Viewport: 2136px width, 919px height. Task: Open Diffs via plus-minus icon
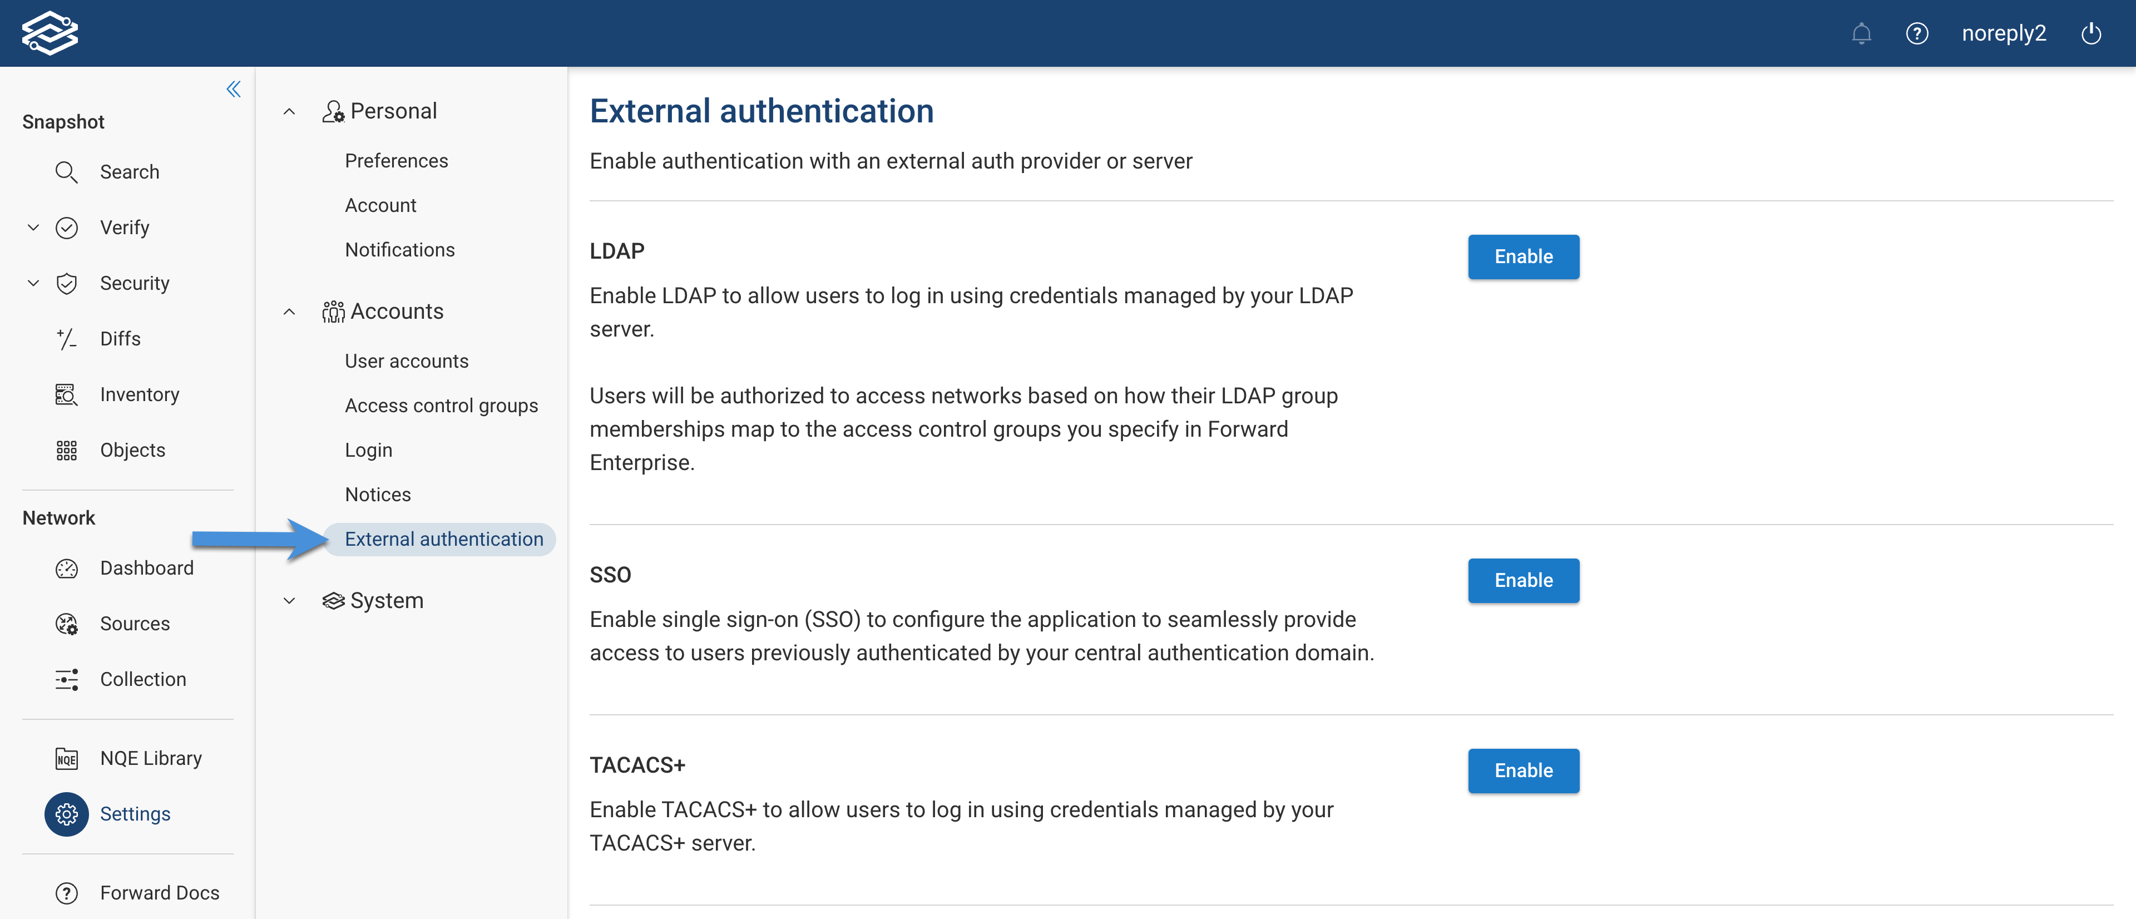pos(66,338)
